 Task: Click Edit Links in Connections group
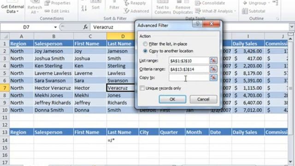57,11
